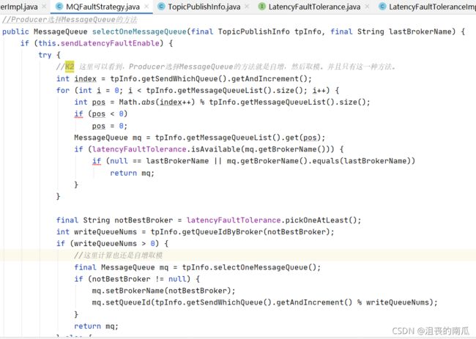Click the Math.abs call
The width and height of the screenshot is (476, 339).
pos(157,103)
